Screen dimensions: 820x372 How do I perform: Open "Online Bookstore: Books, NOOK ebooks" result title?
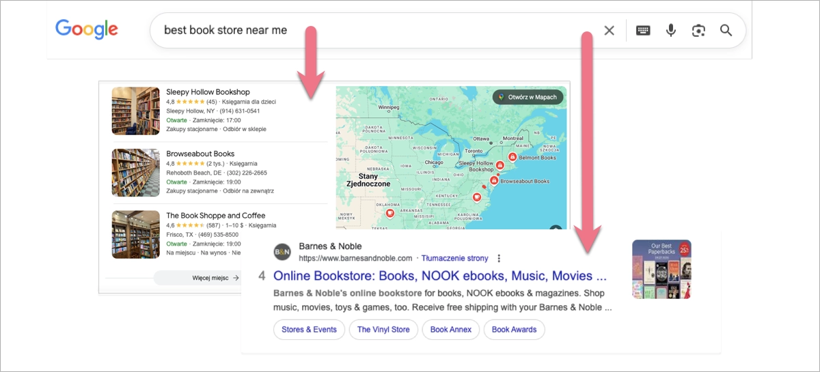click(x=440, y=276)
